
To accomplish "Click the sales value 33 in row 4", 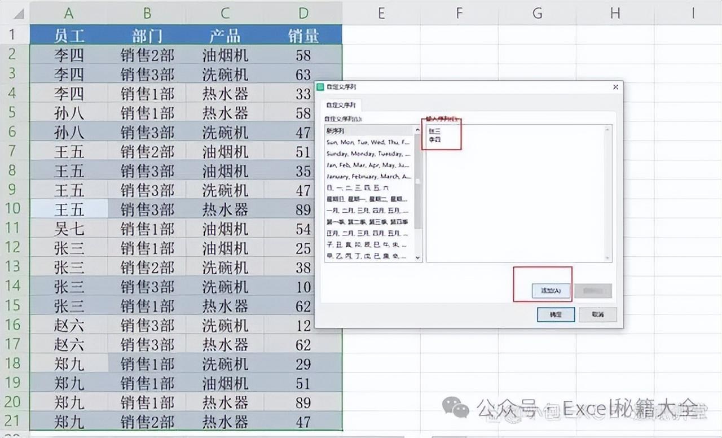I will click(x=303, y=93).
